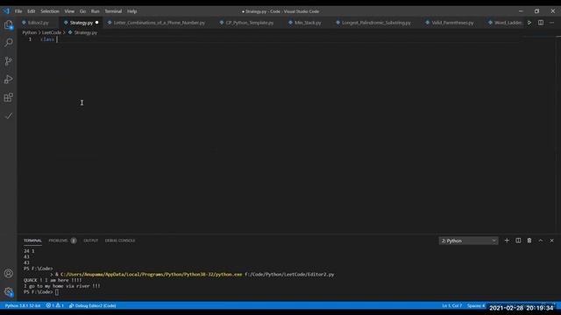Open errors and warnings count in status bar
561x315 pixels.
pyautogui.click(x=54, y=305)
